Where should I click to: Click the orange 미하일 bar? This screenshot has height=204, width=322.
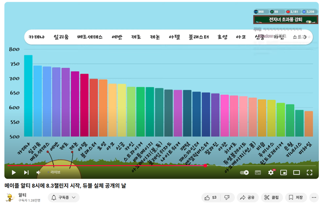click(309, 124)
